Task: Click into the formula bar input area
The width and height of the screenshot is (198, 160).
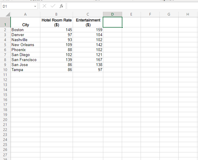Action: click(x=132, y=6)
